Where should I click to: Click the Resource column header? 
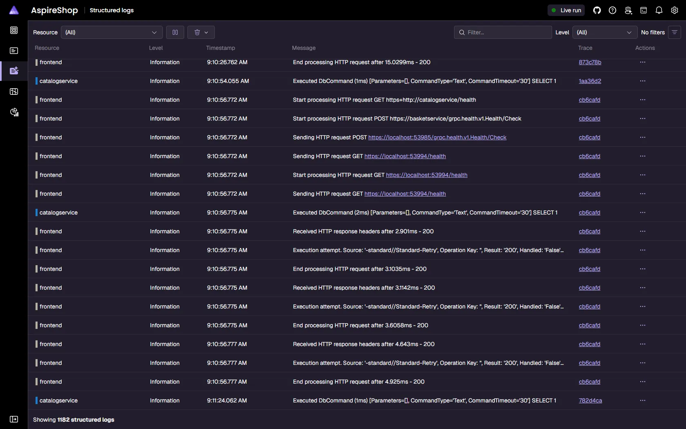47,48
